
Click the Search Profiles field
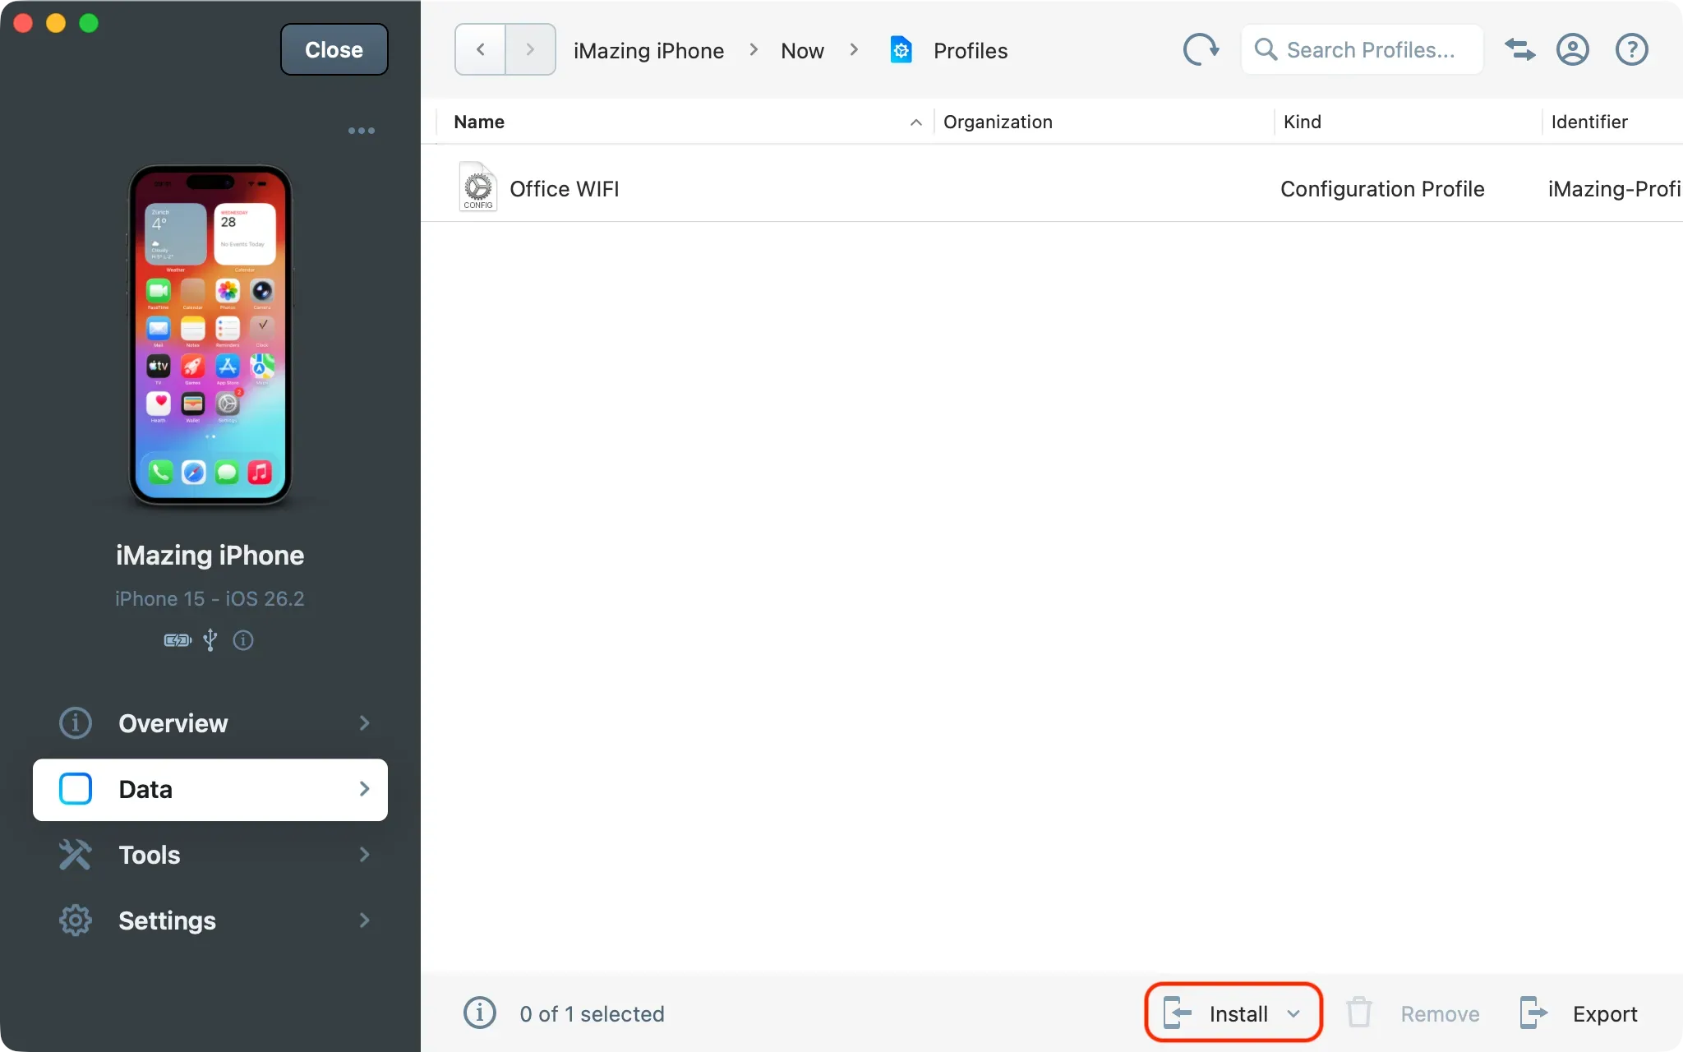1360,49
